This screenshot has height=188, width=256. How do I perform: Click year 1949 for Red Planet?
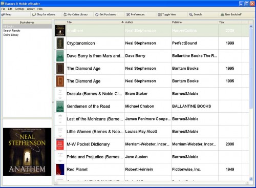(230, 170)
